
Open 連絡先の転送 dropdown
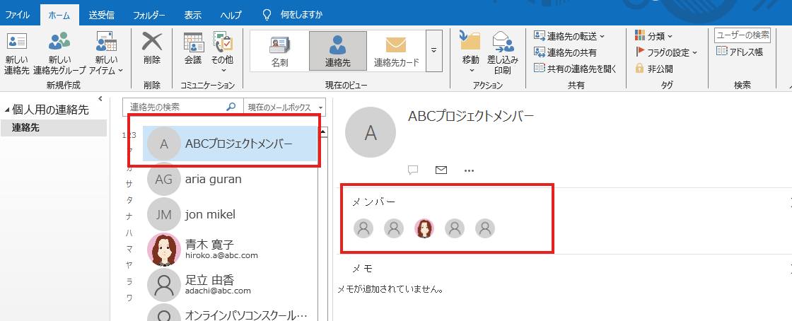click(569, 36)
